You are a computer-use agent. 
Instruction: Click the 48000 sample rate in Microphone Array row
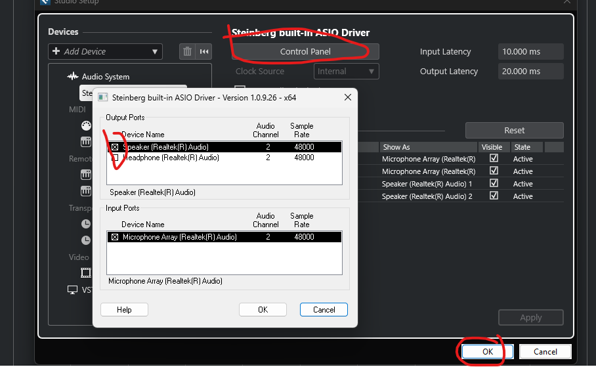(304, 237)
